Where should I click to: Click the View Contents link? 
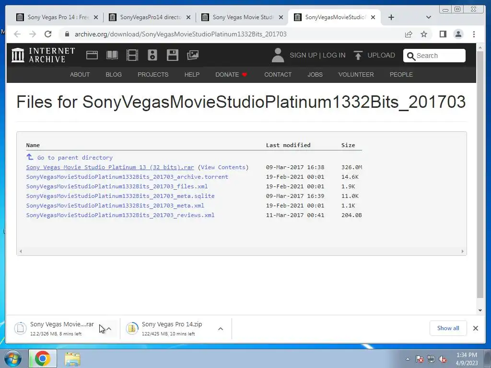(x=223, y=167)
